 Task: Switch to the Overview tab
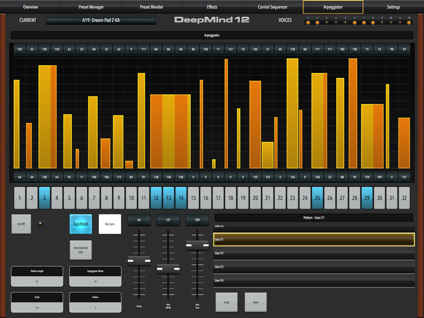[x=30, y=7]
